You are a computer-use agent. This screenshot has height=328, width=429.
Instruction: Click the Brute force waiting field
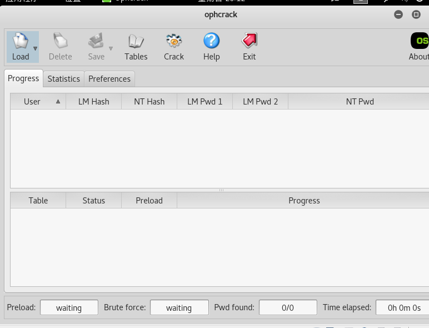point(179,307)
